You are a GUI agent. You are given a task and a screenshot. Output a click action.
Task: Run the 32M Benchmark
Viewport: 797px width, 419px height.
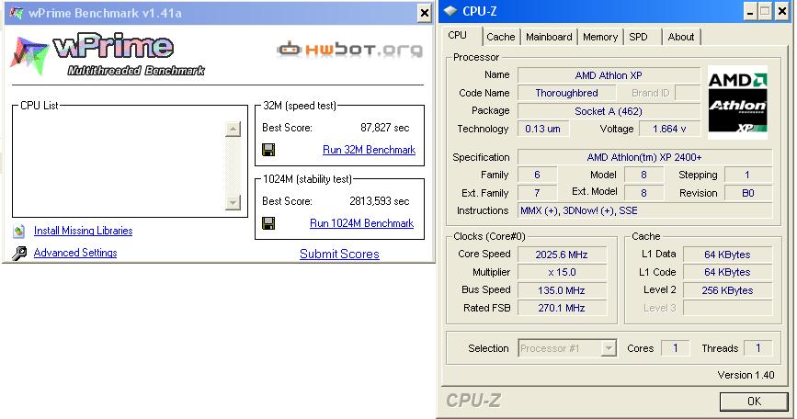[369, 150]
